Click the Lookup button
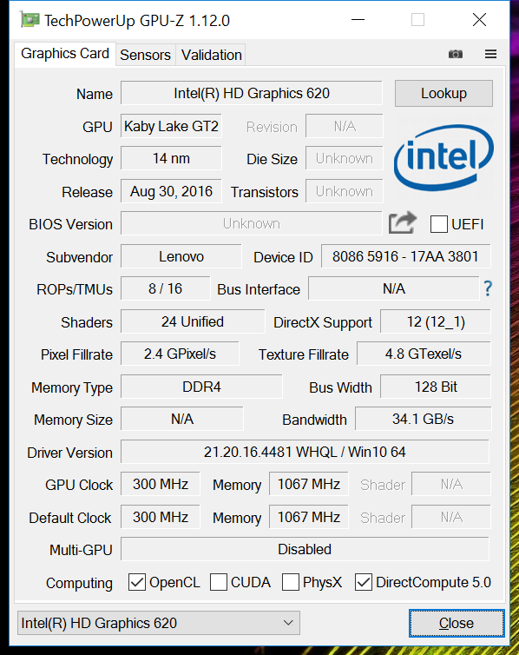Viewport: 519px width, 655px height. point(443,93)
